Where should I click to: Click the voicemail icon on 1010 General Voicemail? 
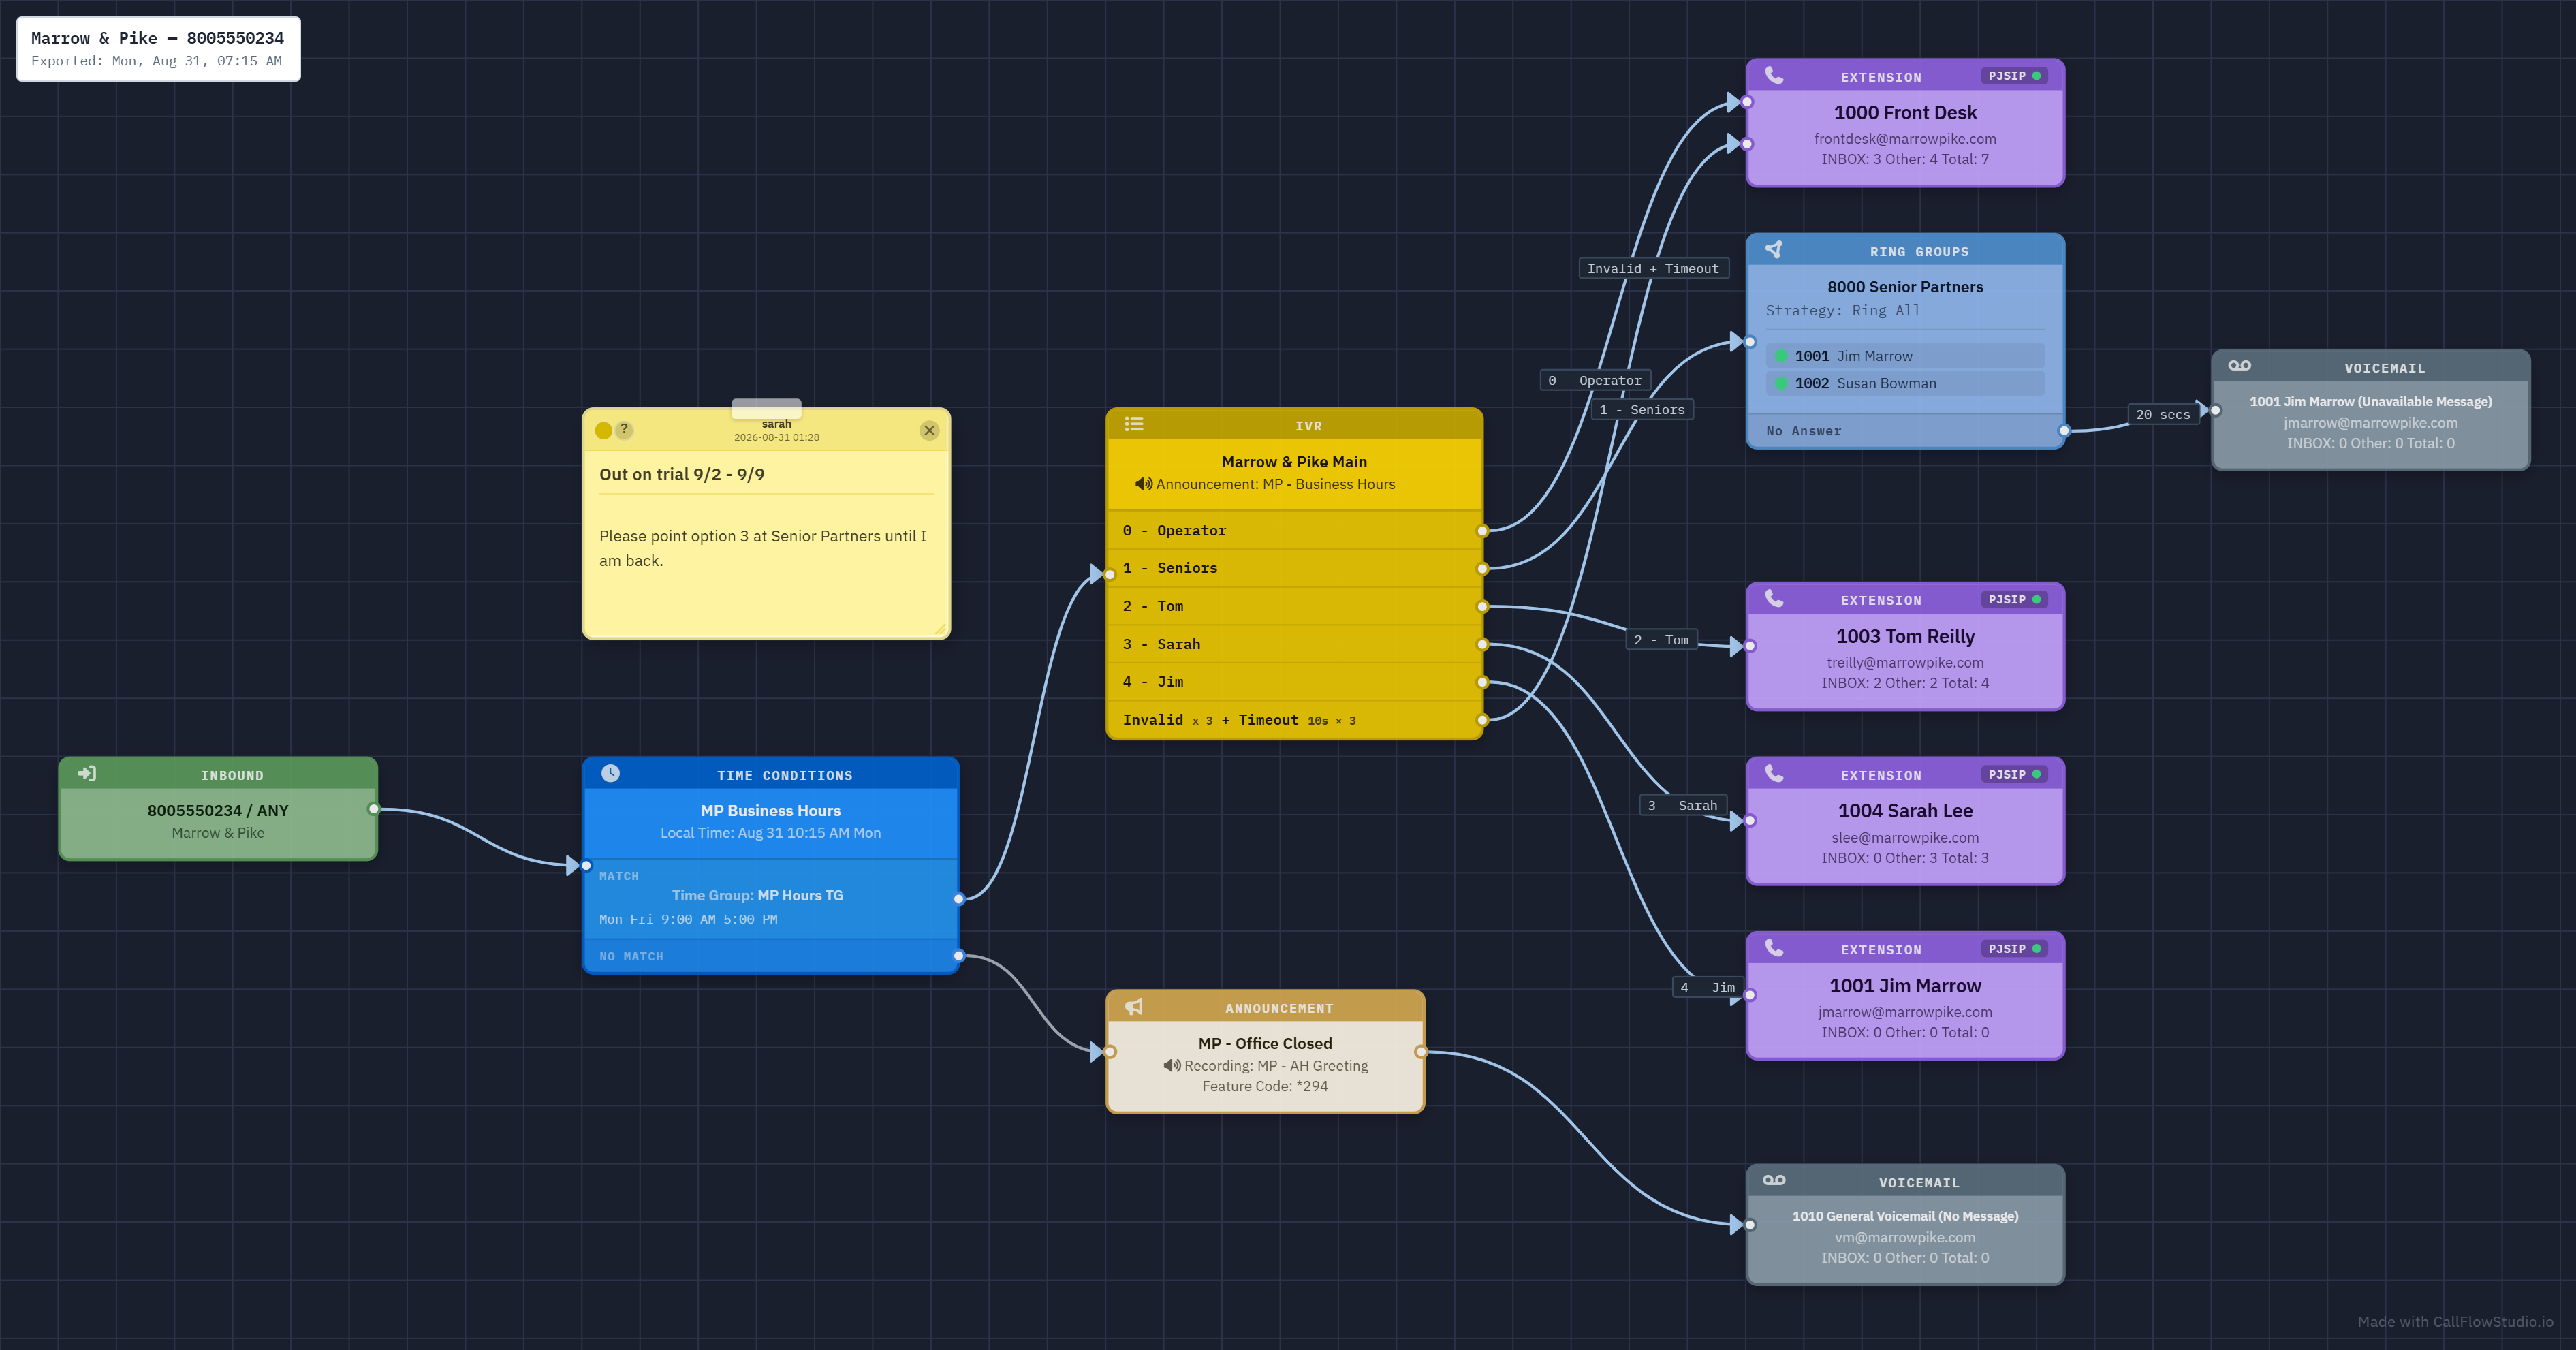point(1774,1181)
